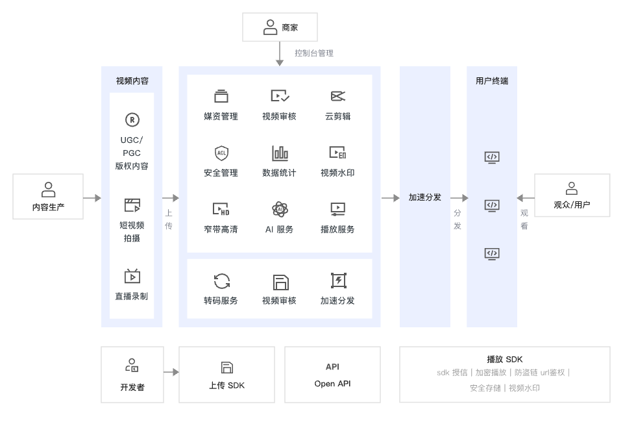623x426 pixels.
Task: Open the 云剪辑 cloud editing icon
Action: click(338, 95)
